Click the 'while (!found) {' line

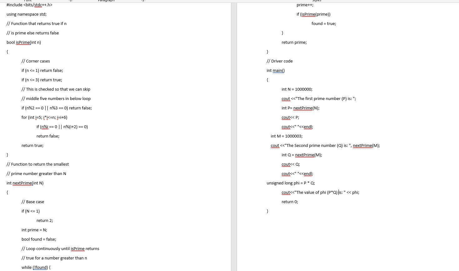(x=36, y=267)
